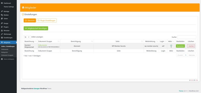
Task: Click the WP Member Security cell
Action: pos(119,46)
